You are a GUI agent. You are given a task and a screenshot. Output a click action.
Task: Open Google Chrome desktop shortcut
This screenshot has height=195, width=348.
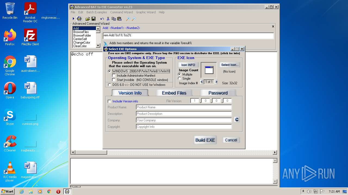click(10, 66)
